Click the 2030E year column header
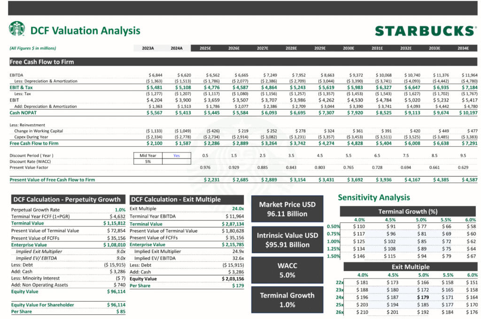 349,48
